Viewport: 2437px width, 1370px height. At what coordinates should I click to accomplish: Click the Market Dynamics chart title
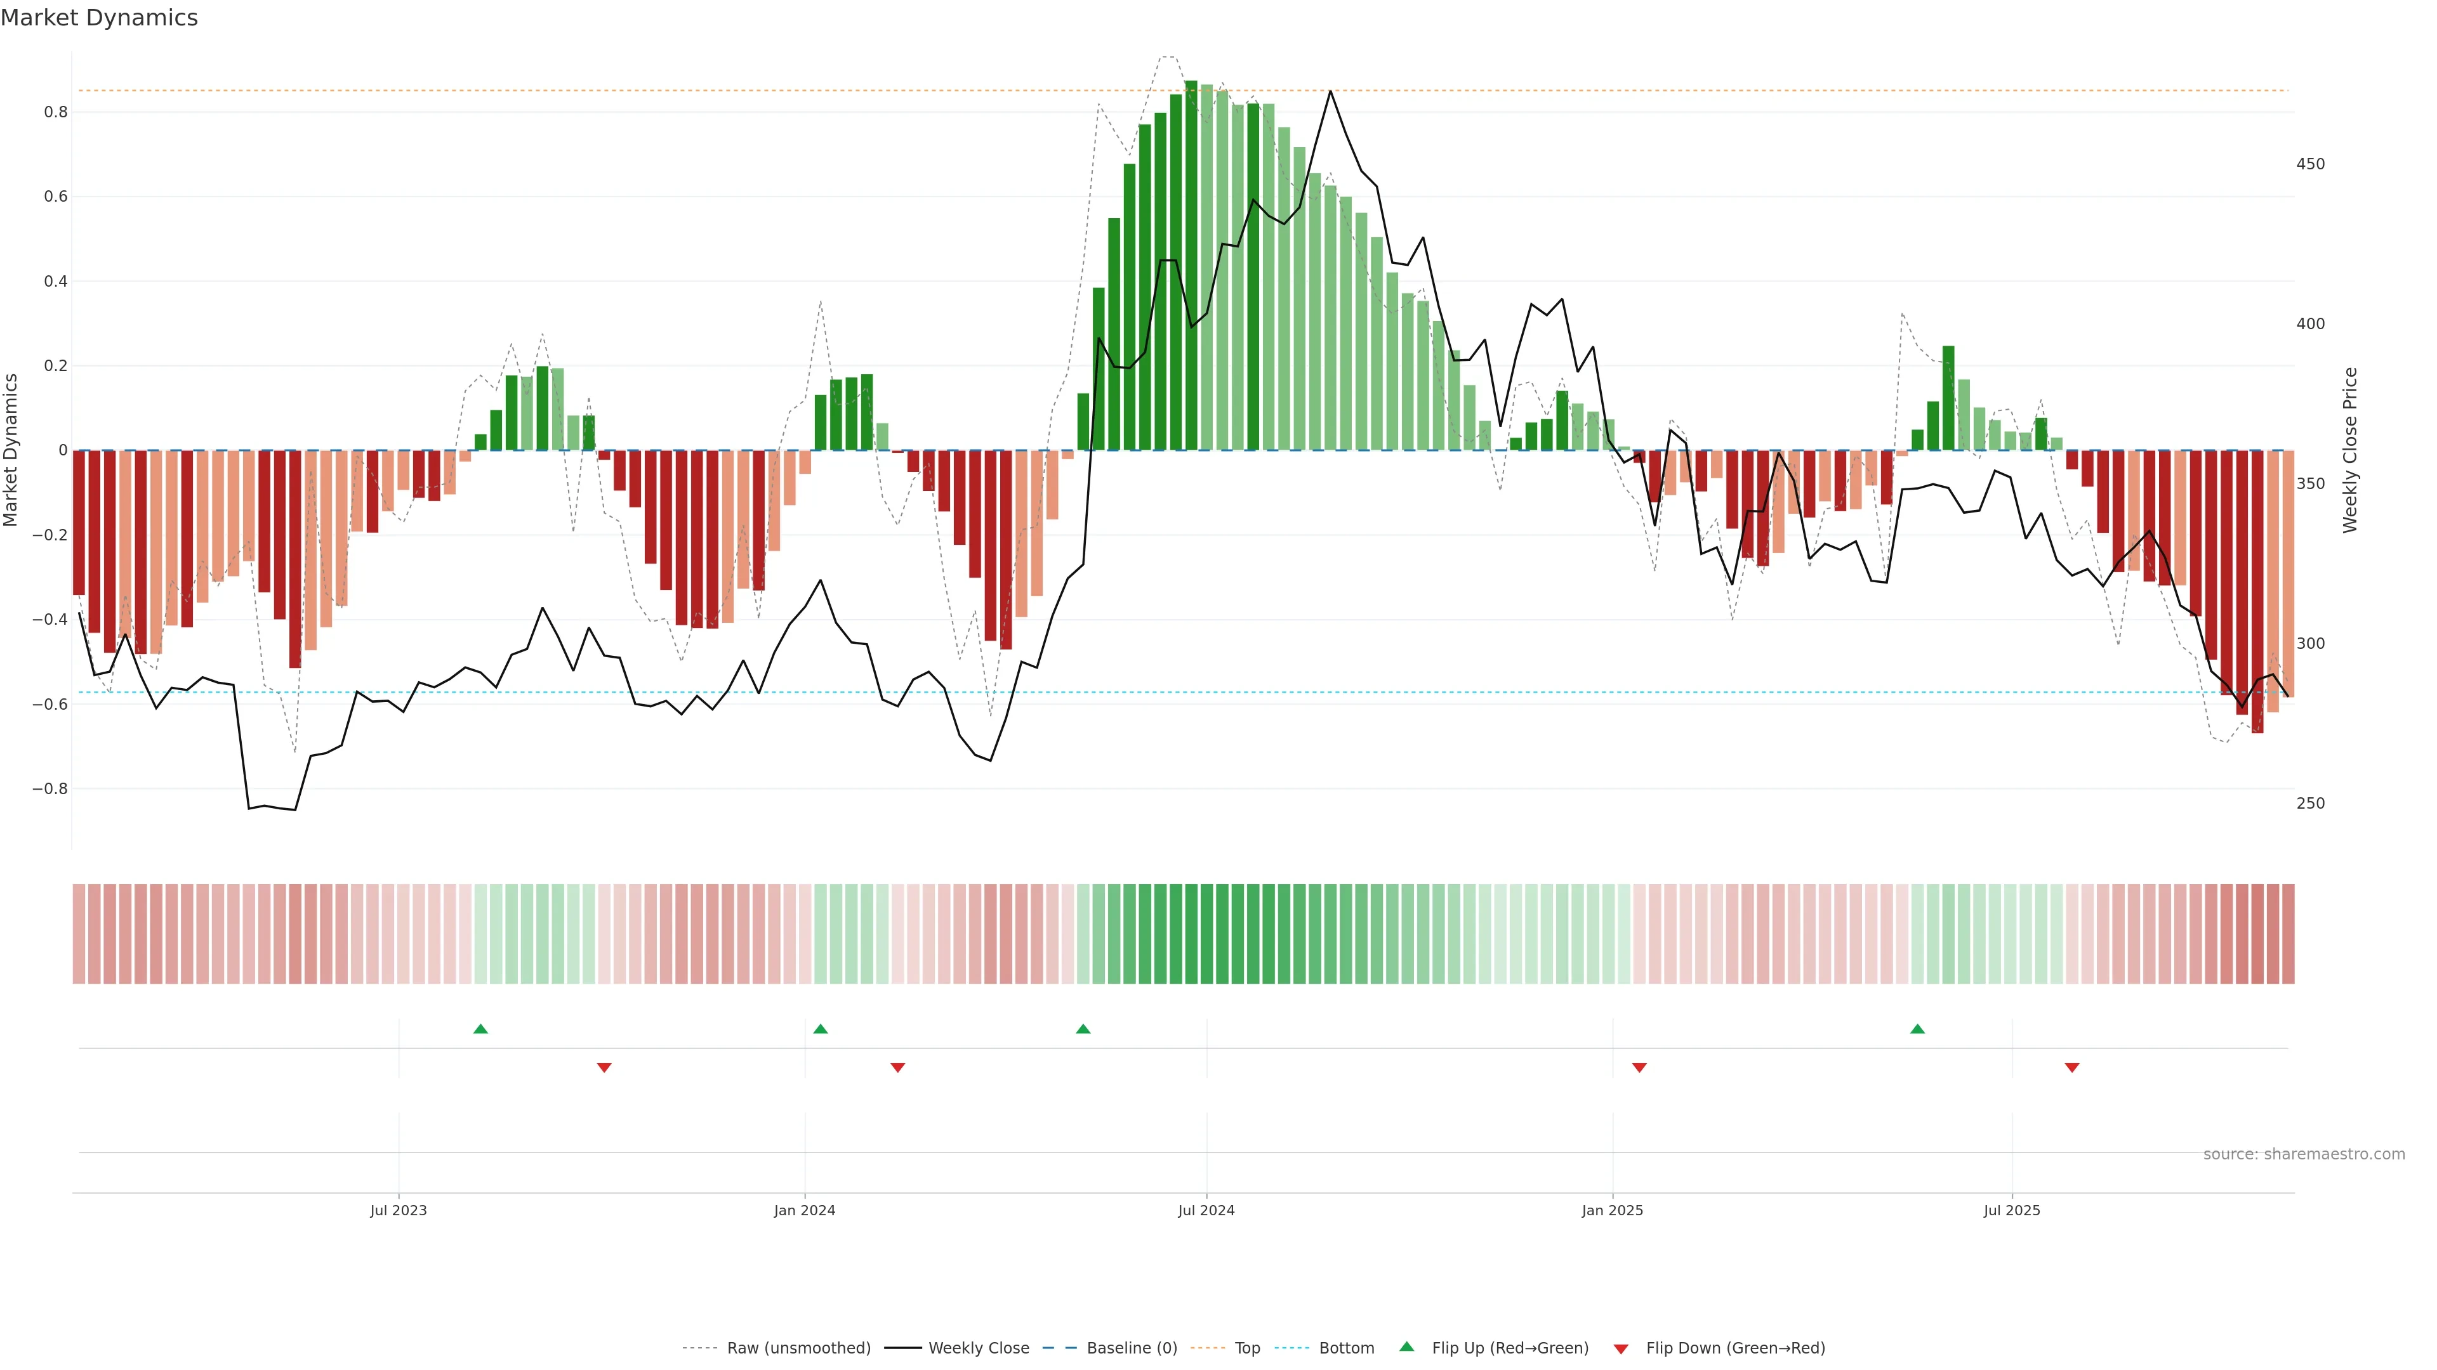pos(100,18)
